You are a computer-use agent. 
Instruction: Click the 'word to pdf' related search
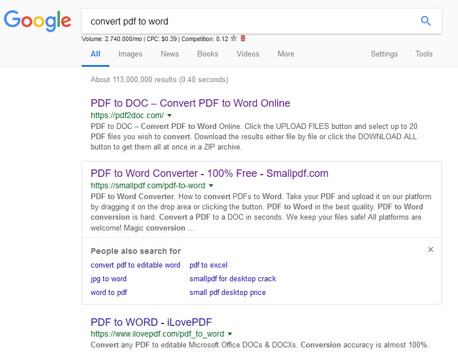tap(108, 292)
